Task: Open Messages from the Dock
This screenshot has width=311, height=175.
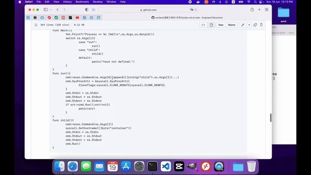Action: click(x=86, y=166)
